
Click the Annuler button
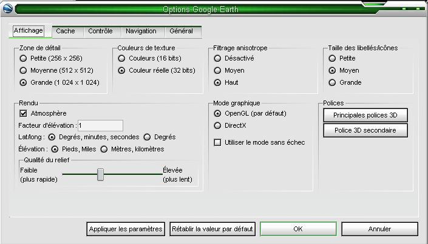pyautogui.click(x=379, y=229)
